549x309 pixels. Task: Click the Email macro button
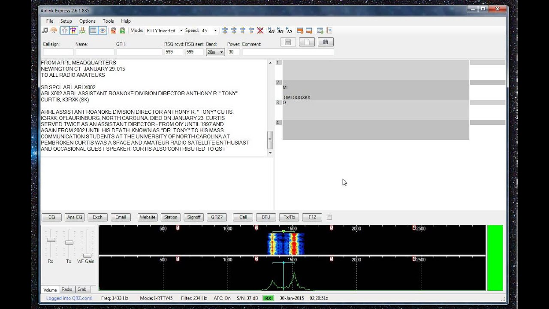tap(121, 217)
